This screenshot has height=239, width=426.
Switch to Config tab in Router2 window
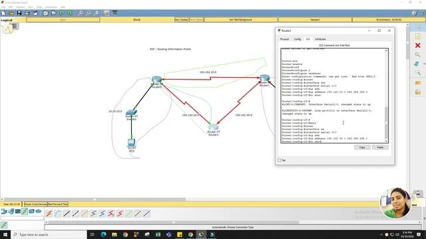[x=298, y=39]
